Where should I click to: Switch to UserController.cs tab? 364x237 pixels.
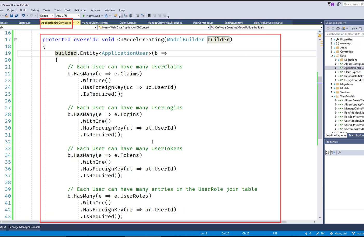[203, 23]
